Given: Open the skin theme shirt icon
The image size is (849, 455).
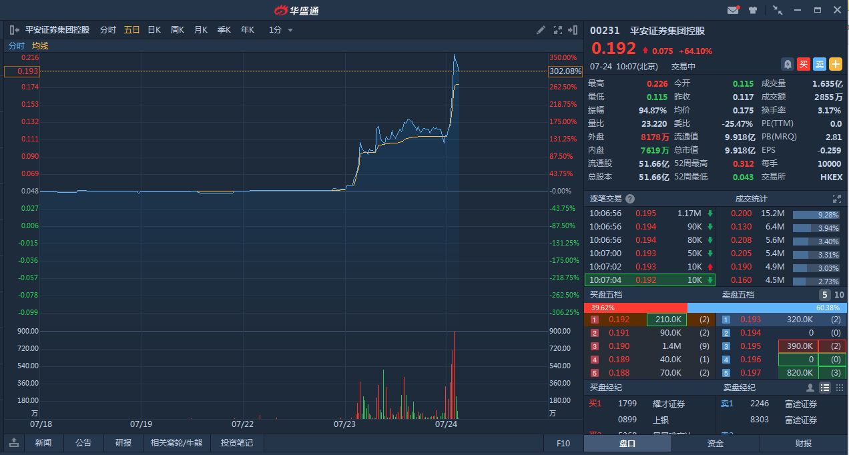Looking at the screenshot, I should pyautogui.click(x=754, y=10).
